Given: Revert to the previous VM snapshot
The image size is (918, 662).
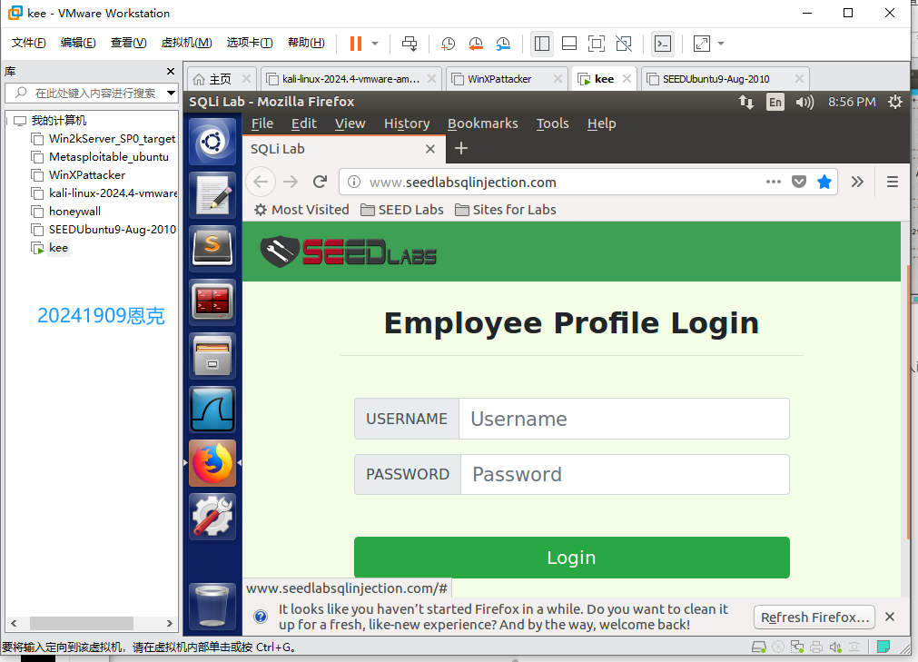Looking at the screenshot, I should pos(476,44).
